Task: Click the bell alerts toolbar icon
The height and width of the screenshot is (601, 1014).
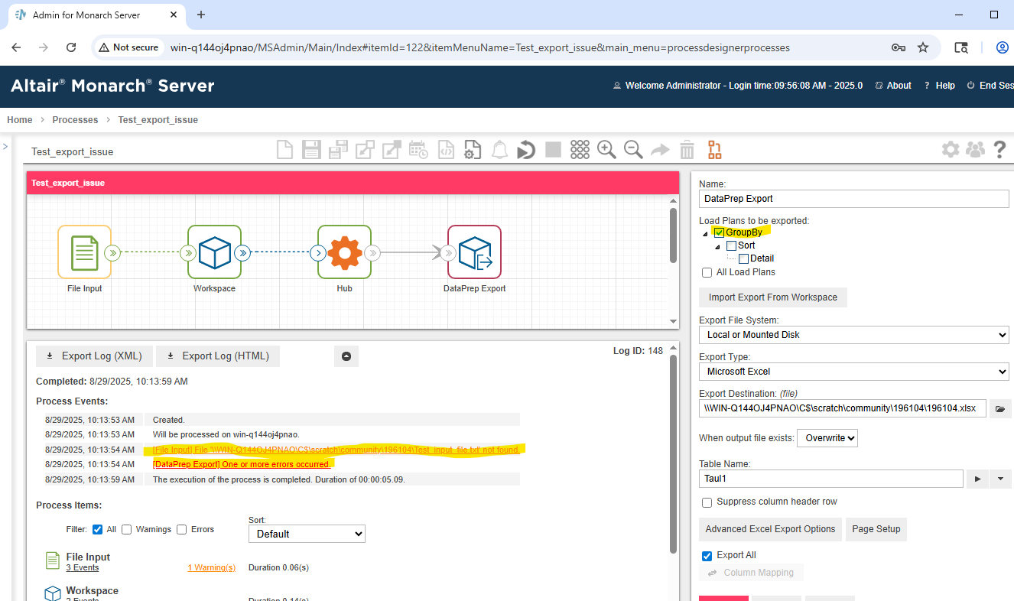Action: point(499,150)
